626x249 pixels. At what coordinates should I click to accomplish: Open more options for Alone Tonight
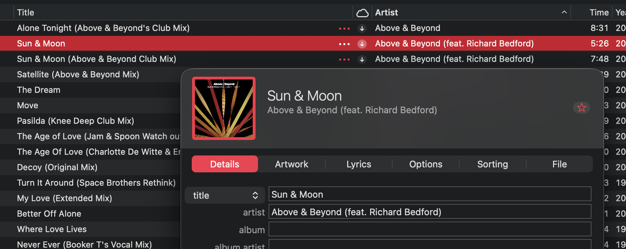pyautogui.click(x=344, y=28)
